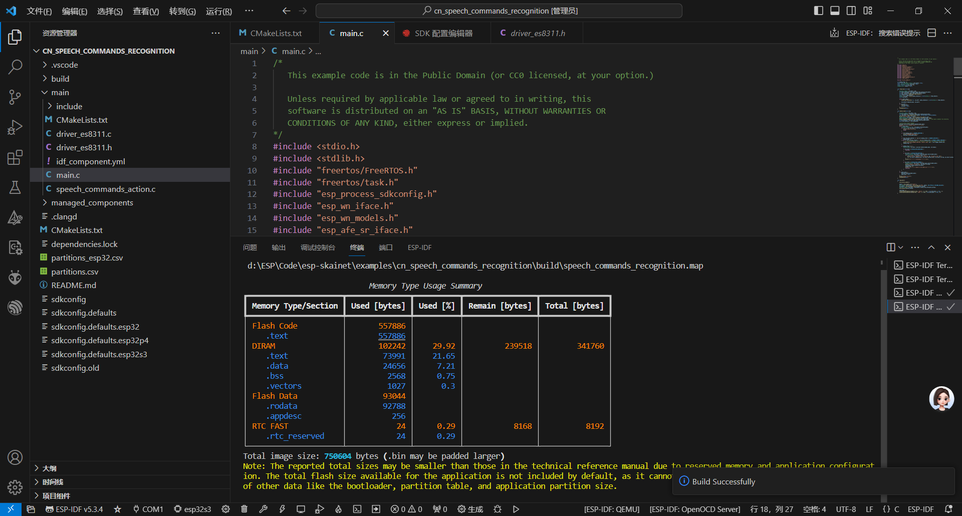Click the build project wrench icon

[x=264, y=509]
